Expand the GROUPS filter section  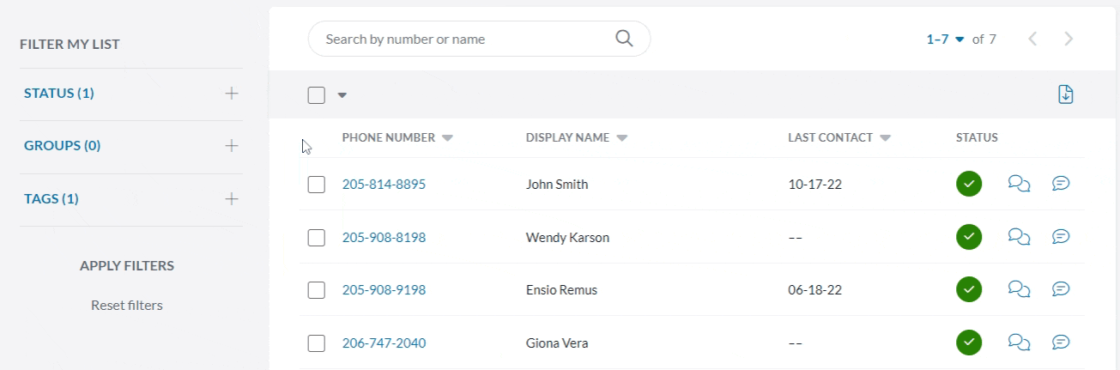pyautogui.click(x=231, y=146)
